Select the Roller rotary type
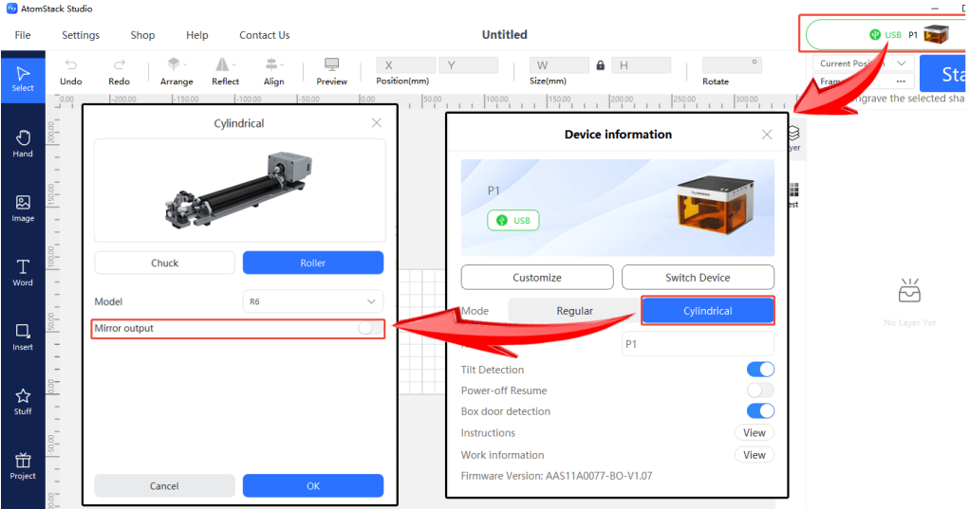 (x=312, y=263)
